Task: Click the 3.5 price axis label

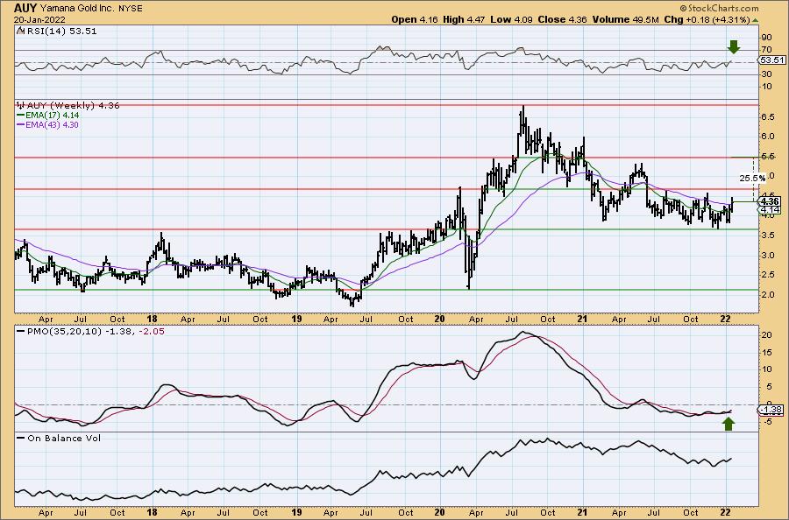Action: 767,235
